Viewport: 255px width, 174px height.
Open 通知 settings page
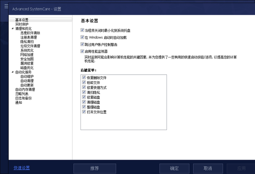(19, 103)
